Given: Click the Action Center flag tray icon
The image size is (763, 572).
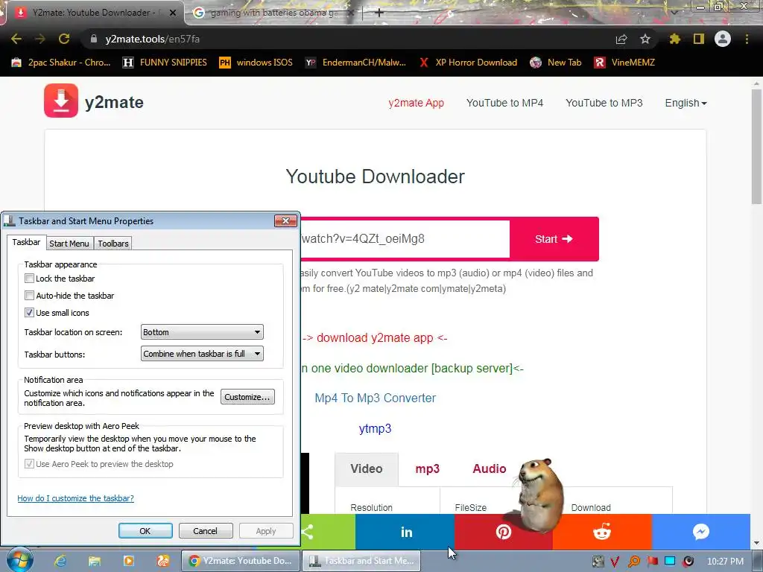Looking at the screenshot, I should click(652, 562).
